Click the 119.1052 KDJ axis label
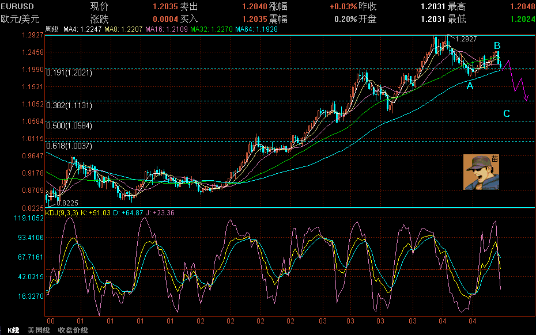Screen dimensions: 536x335 [x=29, y=218]
